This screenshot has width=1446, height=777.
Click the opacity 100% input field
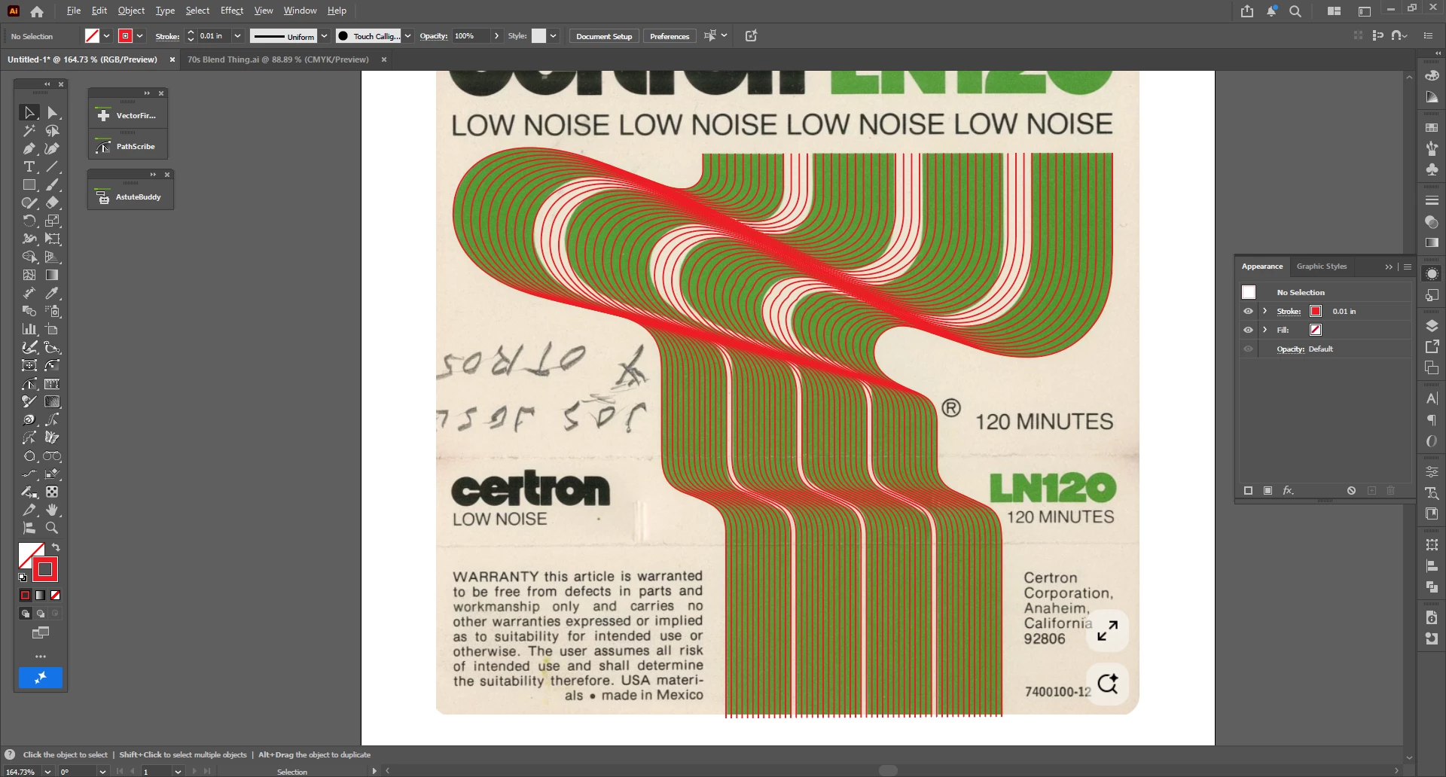(x=471, y=36)
